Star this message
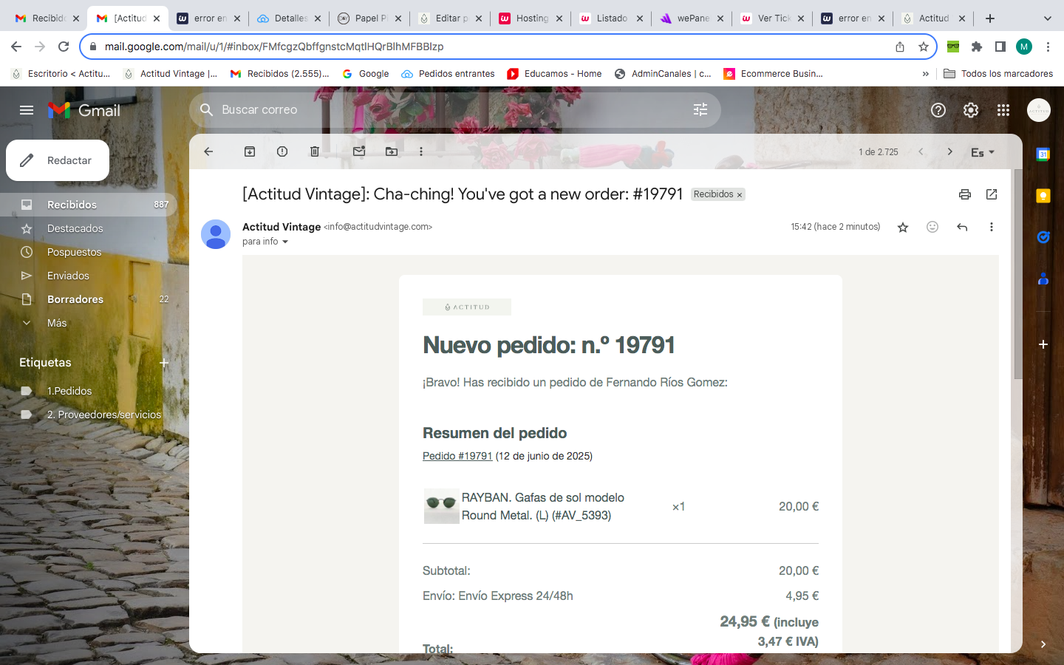The image size is (1064, 665). [x=903, y=227]
